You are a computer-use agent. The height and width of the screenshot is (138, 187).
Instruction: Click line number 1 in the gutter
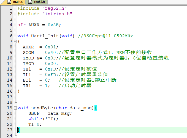coord(11,8)
